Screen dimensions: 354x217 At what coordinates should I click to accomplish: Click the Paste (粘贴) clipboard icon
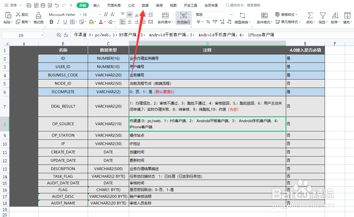(8, 15)
